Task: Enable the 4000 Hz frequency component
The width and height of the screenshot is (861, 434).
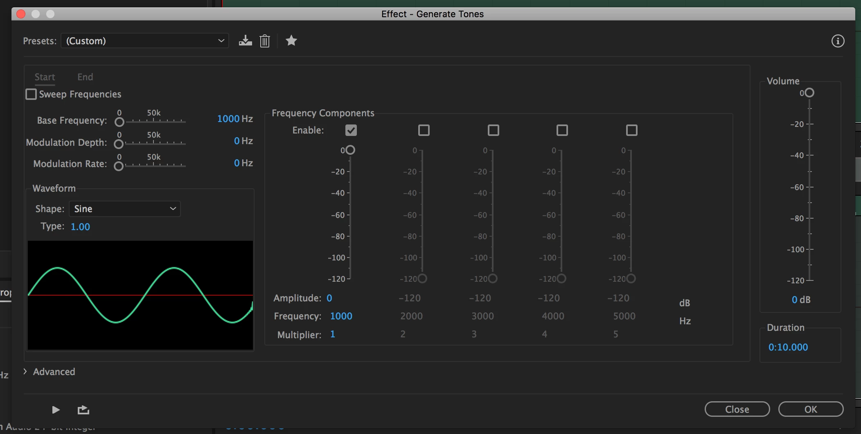Action: pyautogui.click(x=562, y=130)
